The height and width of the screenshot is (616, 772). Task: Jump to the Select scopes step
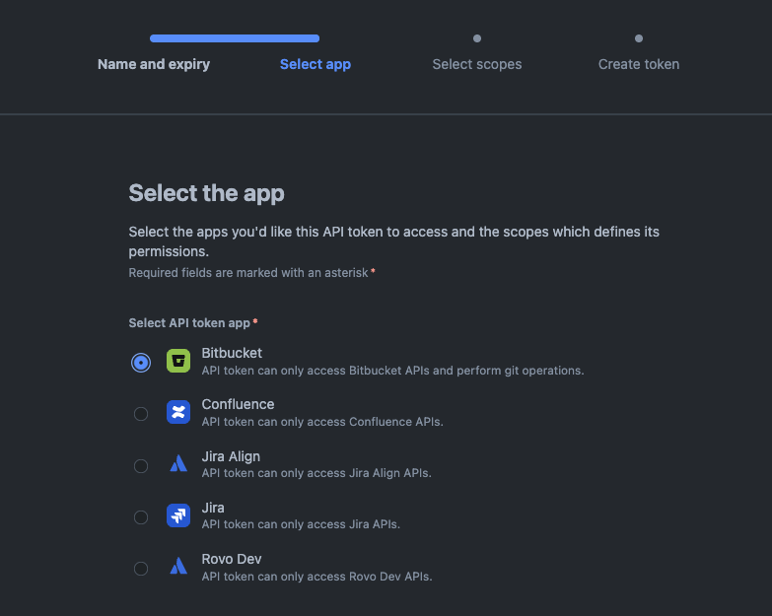coord(477,64)
